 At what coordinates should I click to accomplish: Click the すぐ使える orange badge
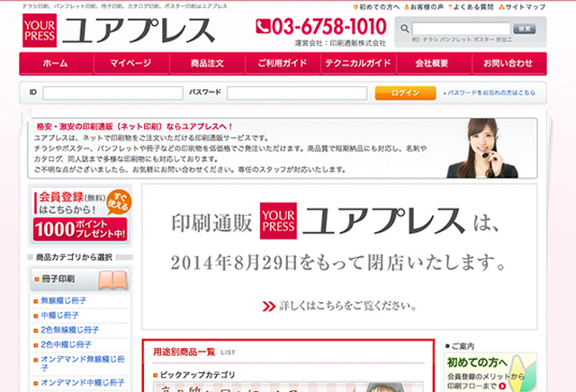click(x=119, y=202)
